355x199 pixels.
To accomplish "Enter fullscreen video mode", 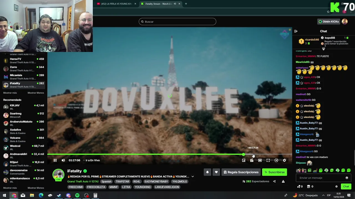I will click(268, 160).
